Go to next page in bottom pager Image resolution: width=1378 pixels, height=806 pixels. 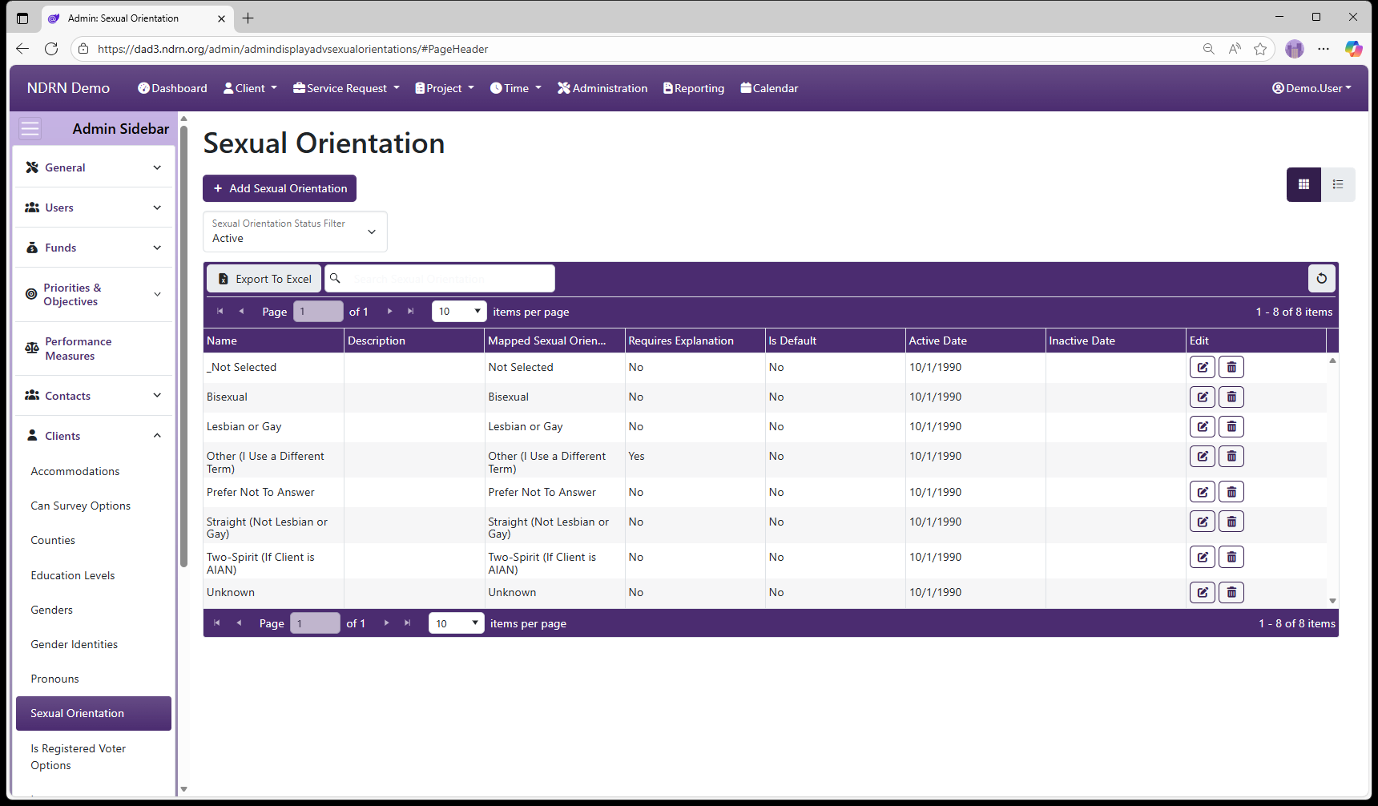point(387,623)
